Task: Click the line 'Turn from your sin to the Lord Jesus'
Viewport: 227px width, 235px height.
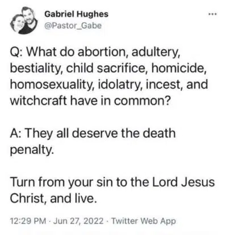Action: (x=112, y=182)
